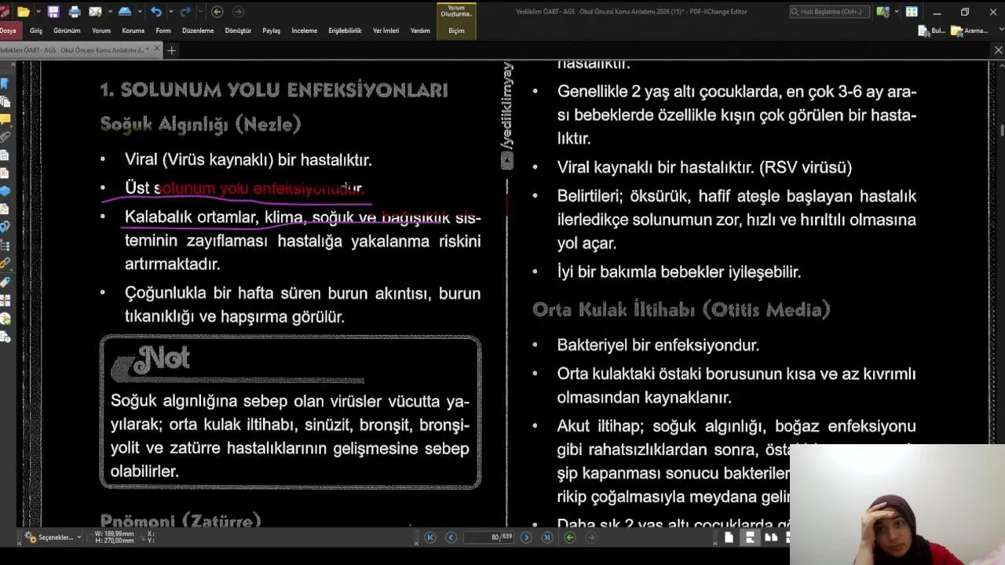
Task: Close the Yediiklim document tab
Action: click(156, 49)
